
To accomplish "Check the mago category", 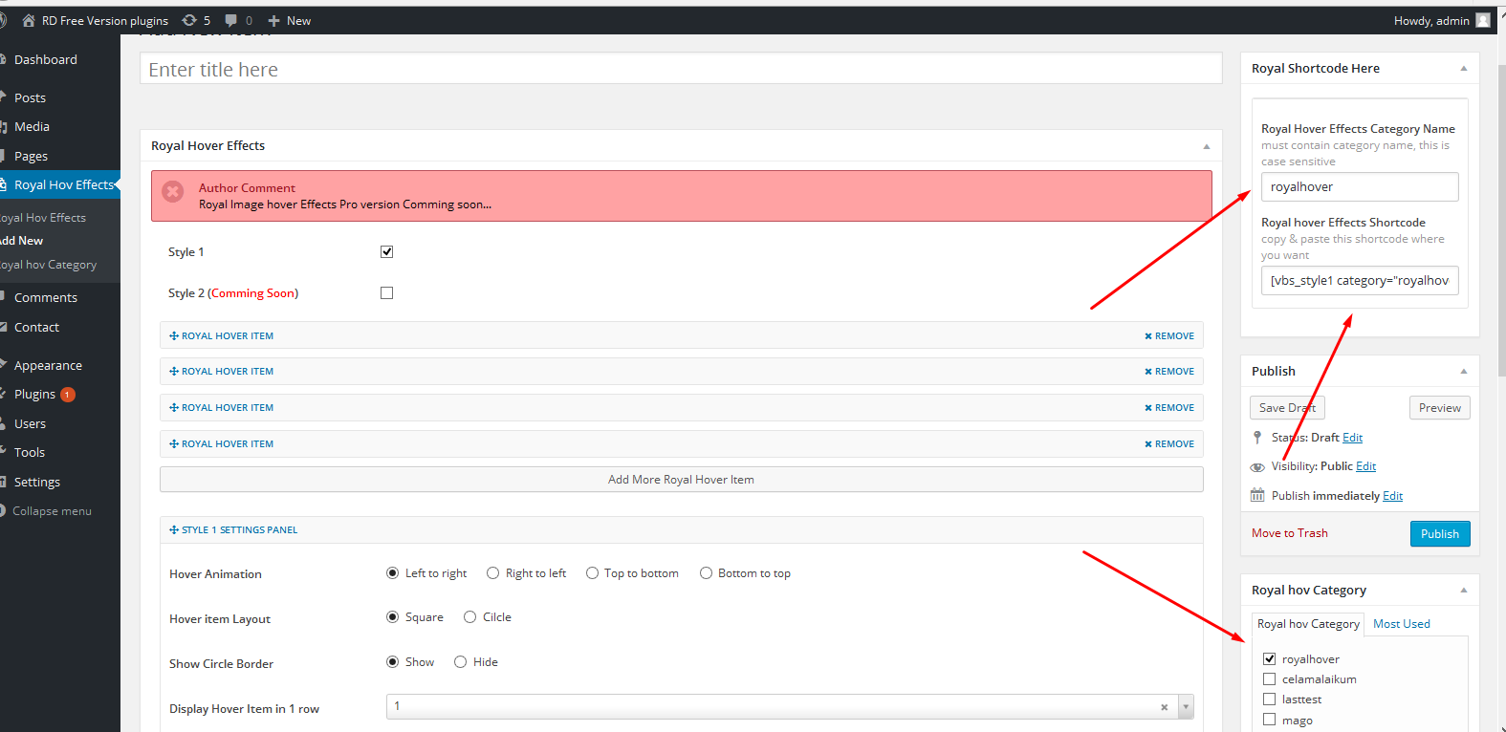I will (x=1269, y=720).
